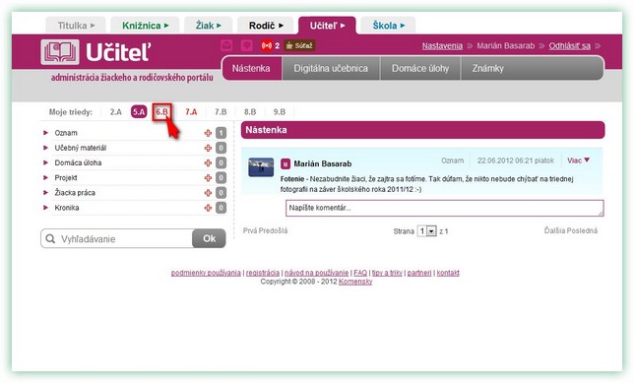Expand the Domáca úloha category arrow
634x383 pixels.
45,162
